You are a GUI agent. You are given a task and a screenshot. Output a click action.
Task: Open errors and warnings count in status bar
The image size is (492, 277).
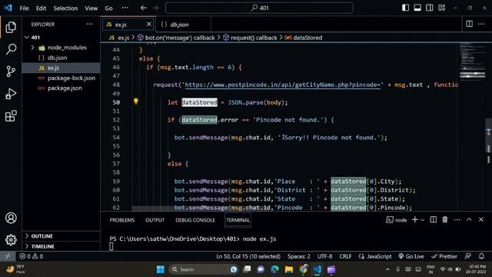click(32, 256)
